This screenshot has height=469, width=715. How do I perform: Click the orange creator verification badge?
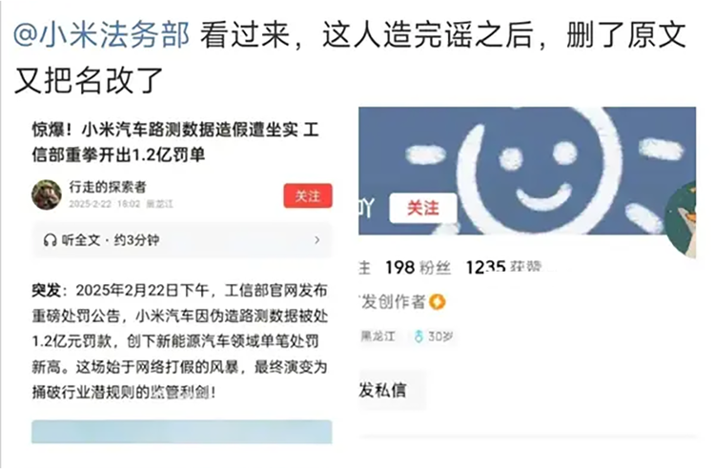438,302
